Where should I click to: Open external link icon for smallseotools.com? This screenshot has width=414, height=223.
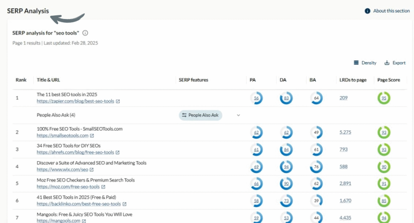[92, 136]
